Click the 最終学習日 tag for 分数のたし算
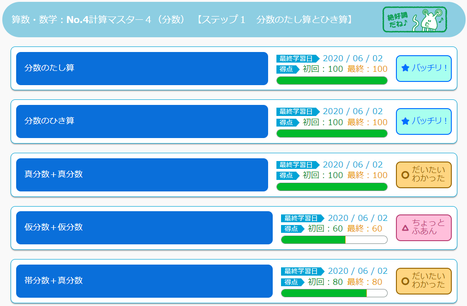This screenshot has width=467, height=306. tap(298, 58)
